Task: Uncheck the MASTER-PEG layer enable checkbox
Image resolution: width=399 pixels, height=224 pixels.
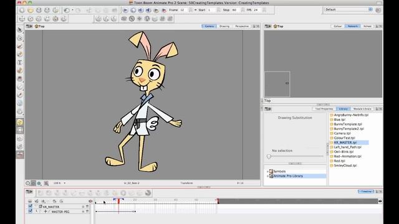Action: coord(31,211)
